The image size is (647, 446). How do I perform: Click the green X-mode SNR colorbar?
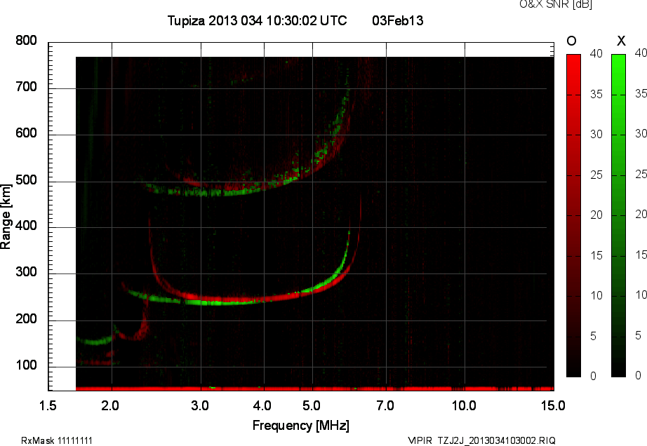tap(618, 215)
